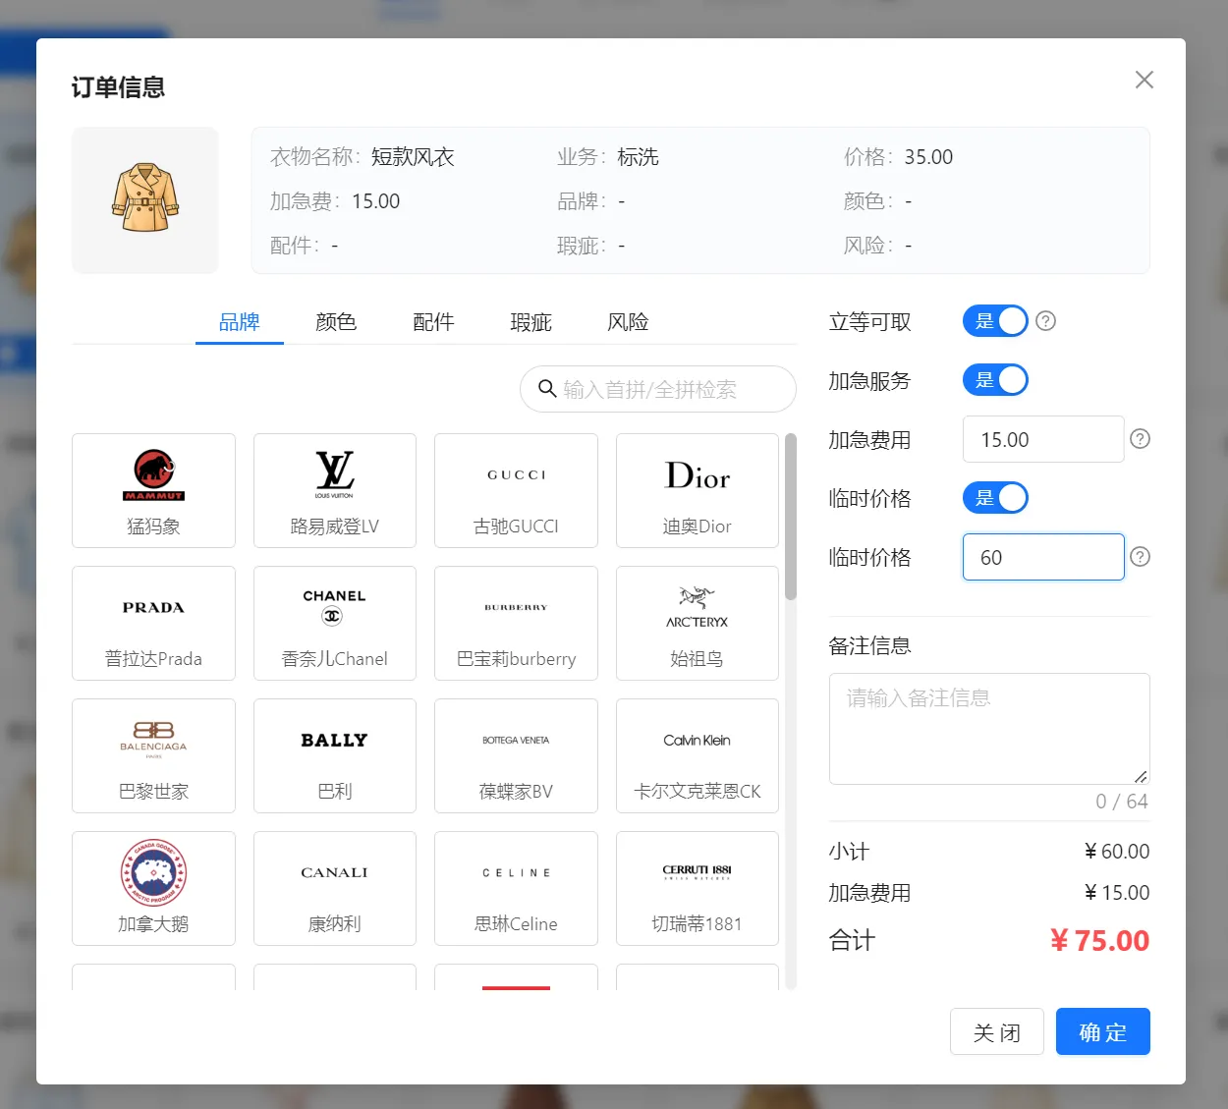Switch to the 配件 tab
The image size is (1228, 1109).
point(433,322)
